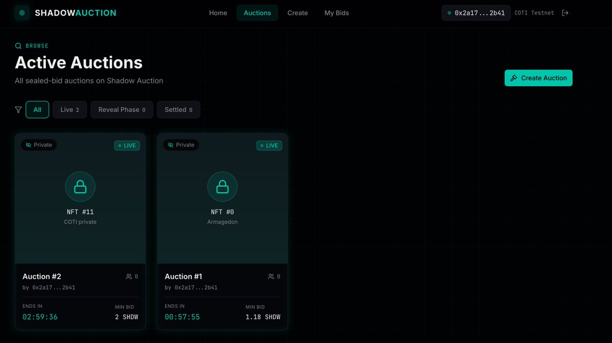Screen dimensions: 612x343
Task: Select the Reveal Phase filter chip
Action: pyautogui.click(x=122, y=110)
